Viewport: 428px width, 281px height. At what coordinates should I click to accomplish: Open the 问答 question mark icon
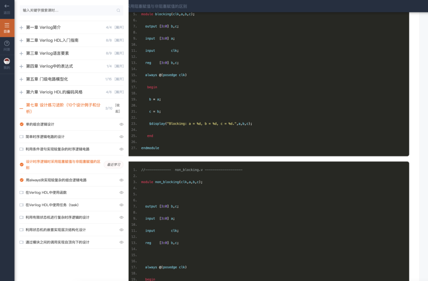[7, 43]
